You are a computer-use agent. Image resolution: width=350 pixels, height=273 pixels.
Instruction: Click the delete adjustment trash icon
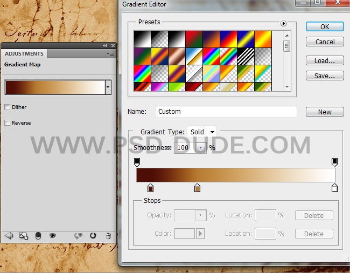pos(108,235)
